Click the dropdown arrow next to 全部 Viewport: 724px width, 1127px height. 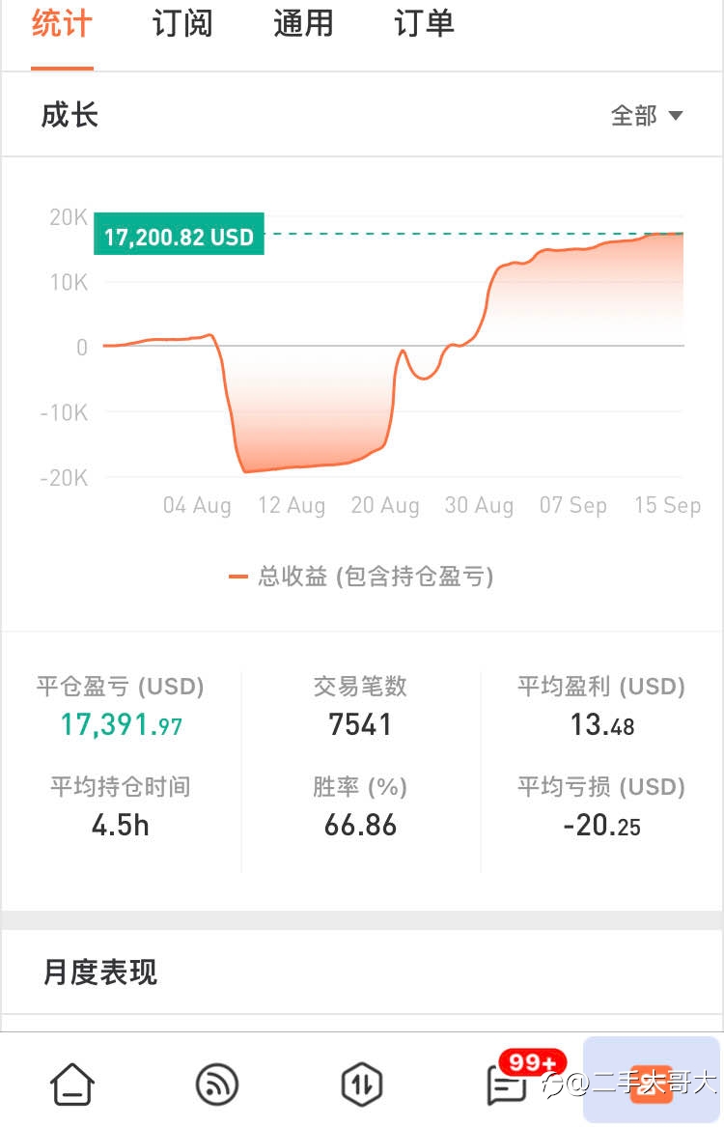[x=675, y=116]
